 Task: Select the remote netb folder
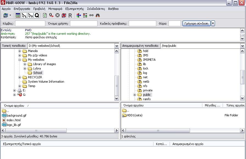click(146, 82)
